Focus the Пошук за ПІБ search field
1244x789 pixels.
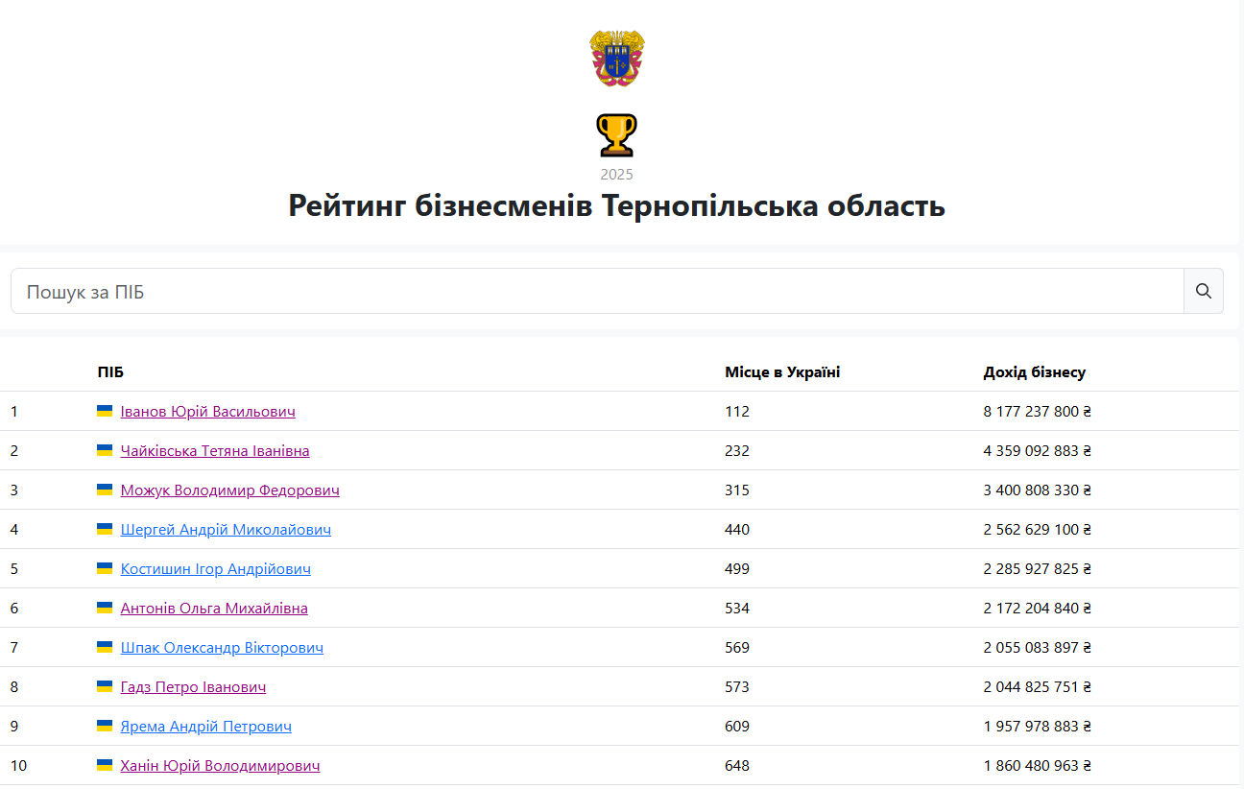[x=597, y=292]
